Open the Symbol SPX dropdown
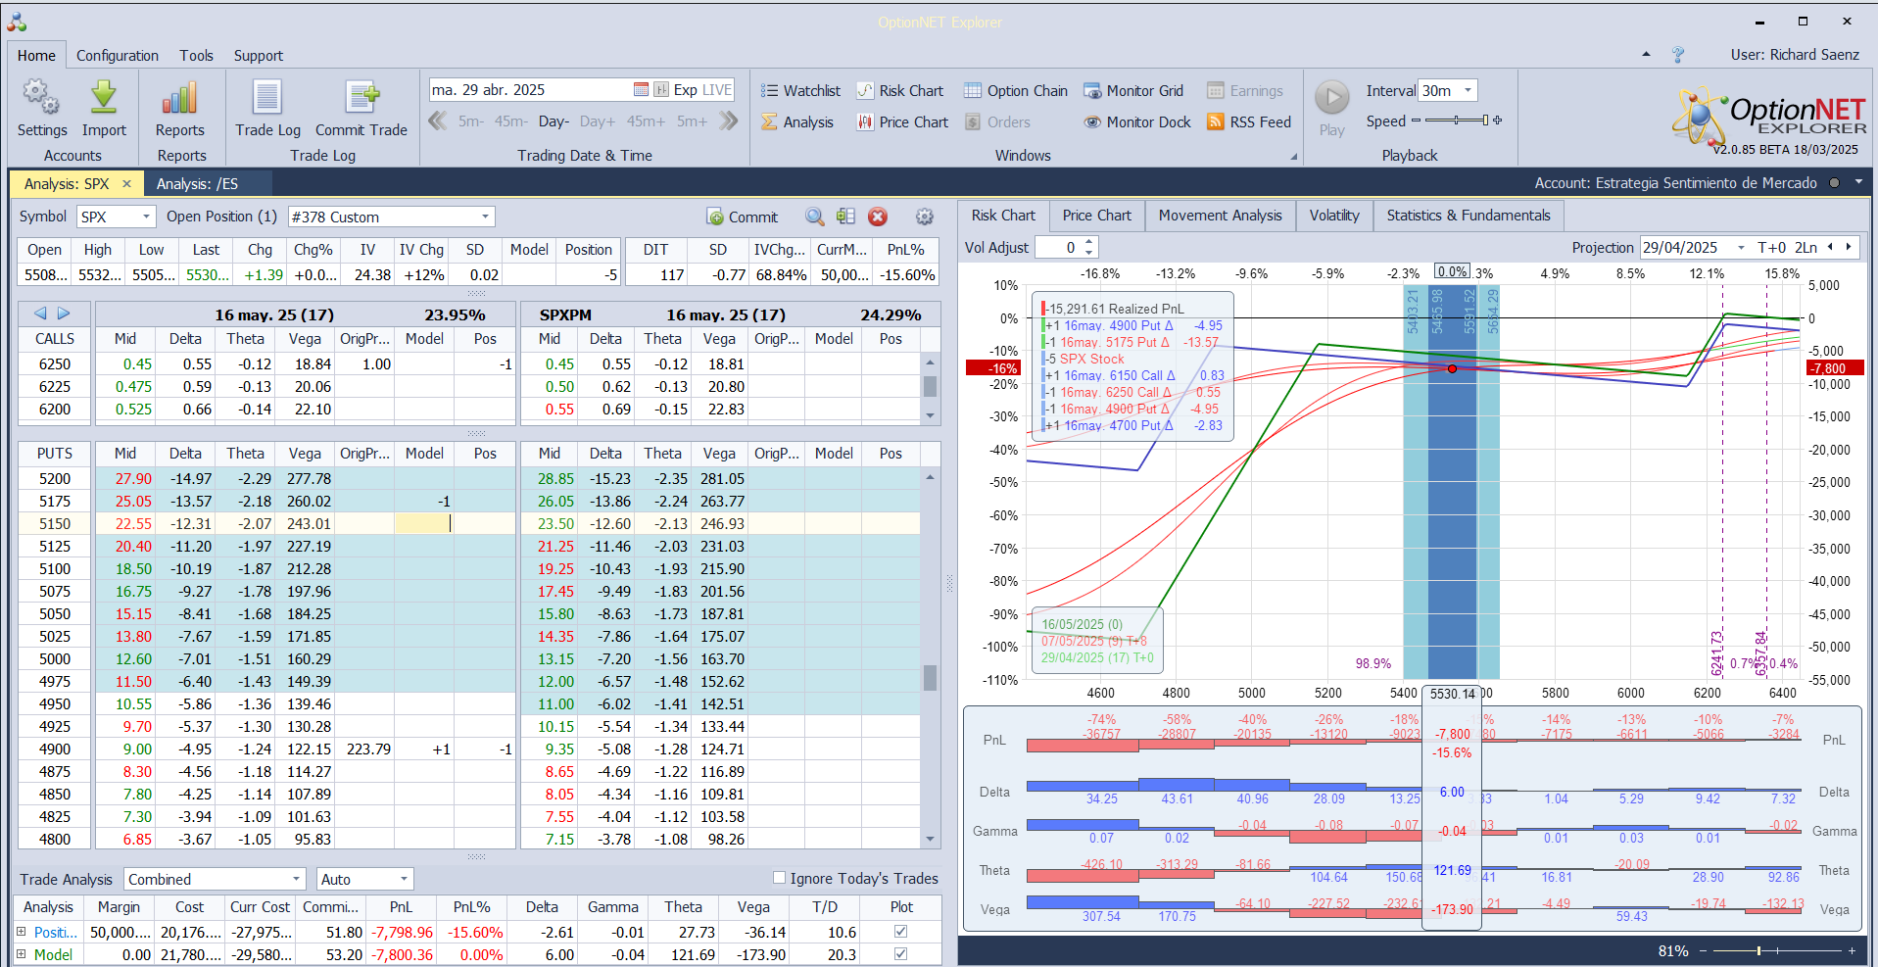 147,217
